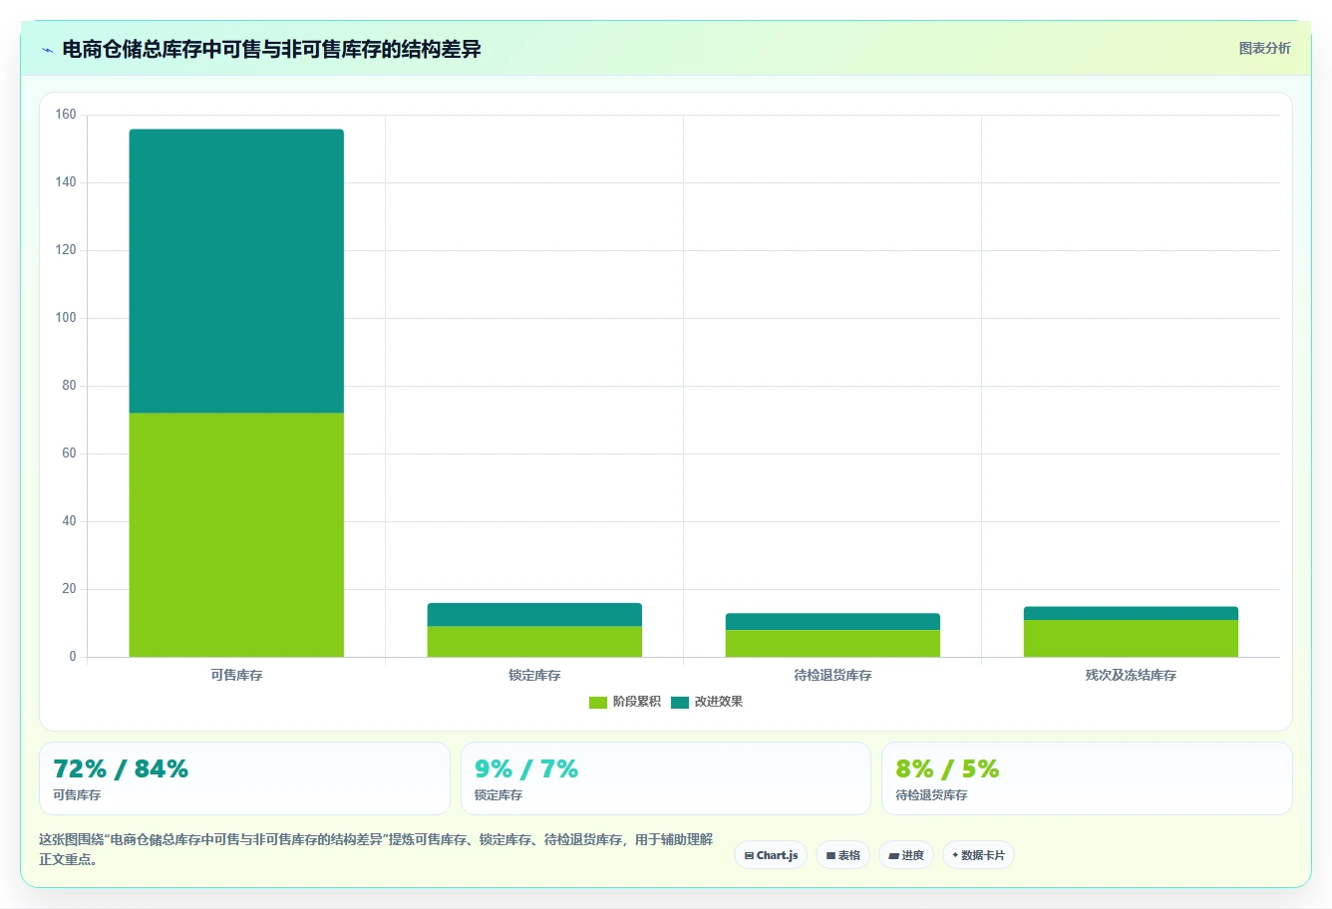Viewport: 1332px width, 909px height.
Task: Click the 72% / 84% 可售库存 card
Action: pos(244,778)
